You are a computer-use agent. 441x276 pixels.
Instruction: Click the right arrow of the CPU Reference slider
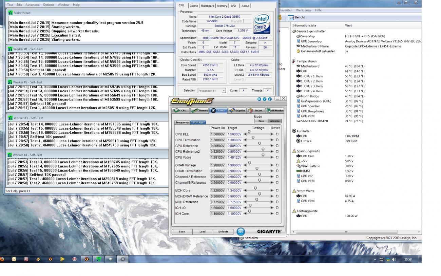pyautogui.click(x=272, y=146)
